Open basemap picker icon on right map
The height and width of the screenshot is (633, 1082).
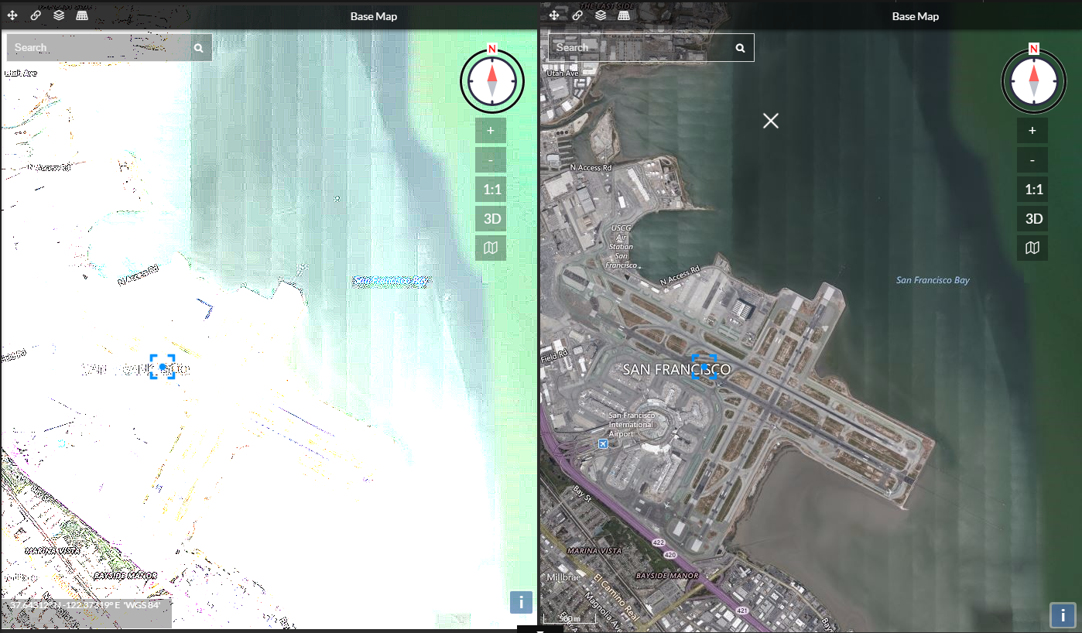tap(1032, 248)
